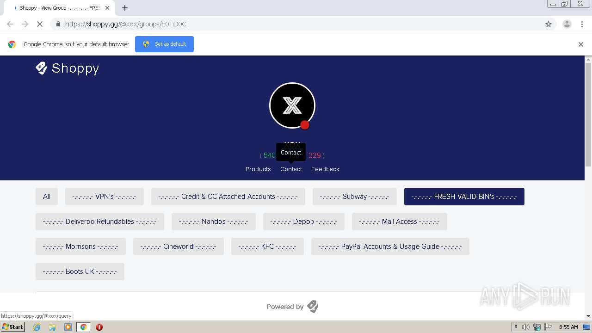Close the Shoppy View Group tab
The width and height of the screenshot is (592, 333).
107,8
